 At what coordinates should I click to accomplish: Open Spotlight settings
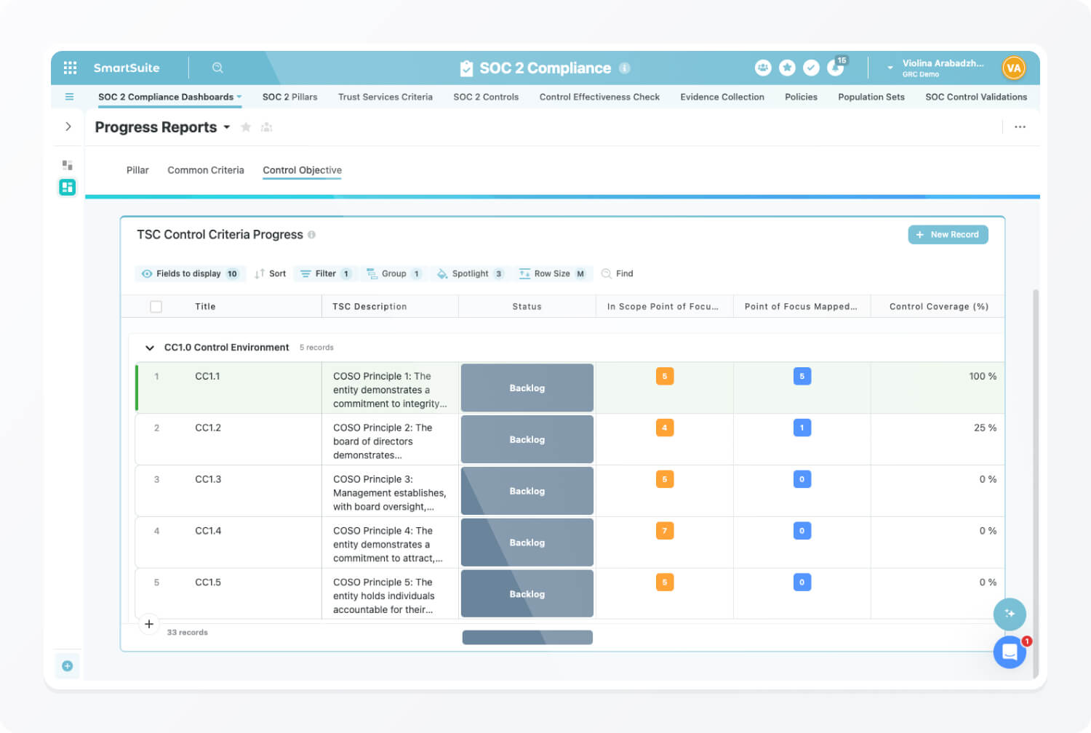point(470,273)
